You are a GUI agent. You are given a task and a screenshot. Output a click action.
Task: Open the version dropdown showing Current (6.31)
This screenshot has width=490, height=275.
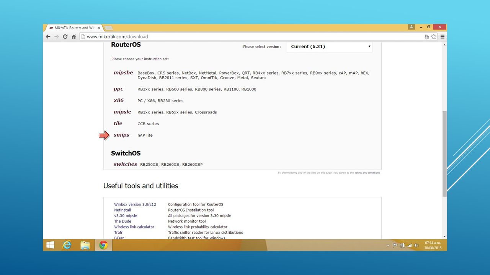click(x=330, y=47)
